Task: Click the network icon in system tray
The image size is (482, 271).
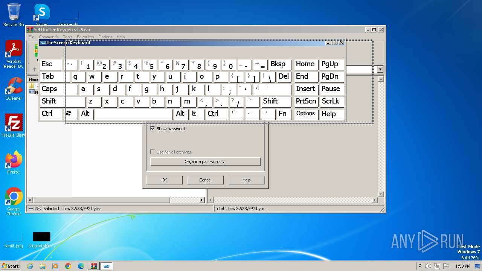Action: [x=438, y=266]
